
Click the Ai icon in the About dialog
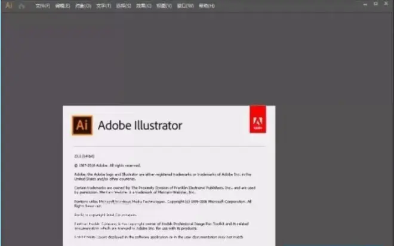[82, 125]
